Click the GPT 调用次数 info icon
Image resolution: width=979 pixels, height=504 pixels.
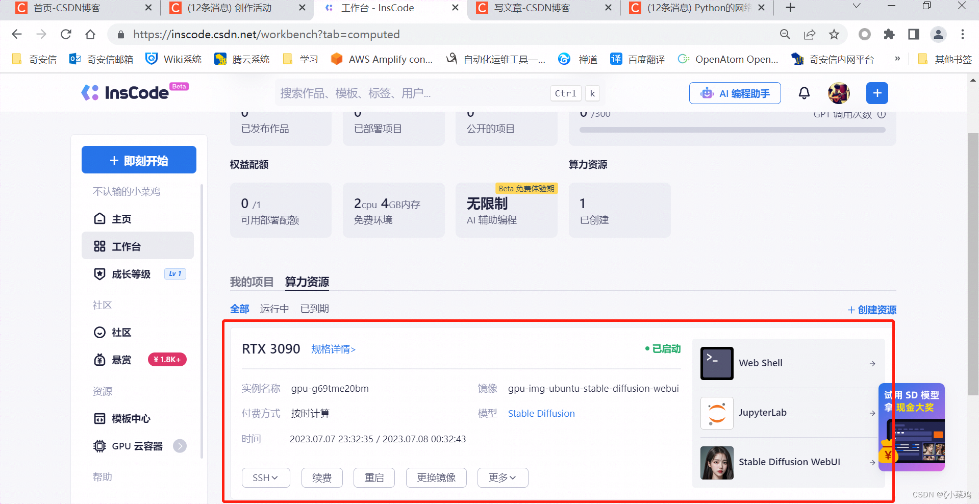[881, 115]
